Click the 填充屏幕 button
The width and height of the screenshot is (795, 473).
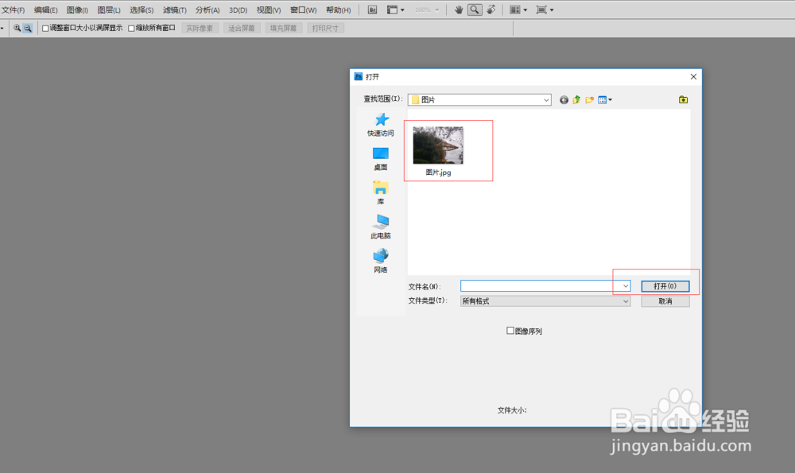(x=284, y=28)
